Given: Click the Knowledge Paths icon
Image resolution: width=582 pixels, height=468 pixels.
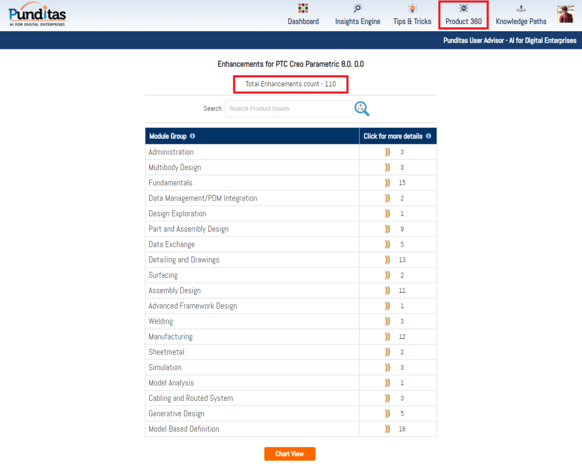Looking at the screenshot, I should tap(521, 9).
